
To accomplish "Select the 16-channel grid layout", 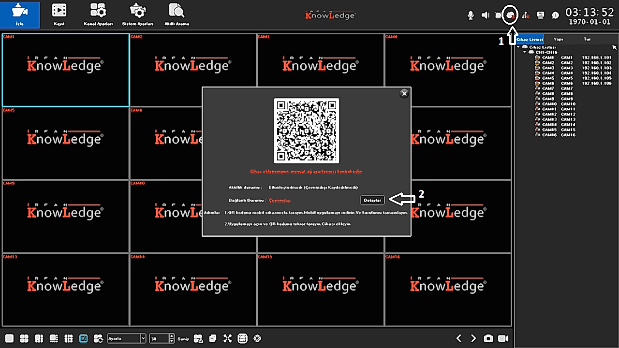I will pos(83,338).
